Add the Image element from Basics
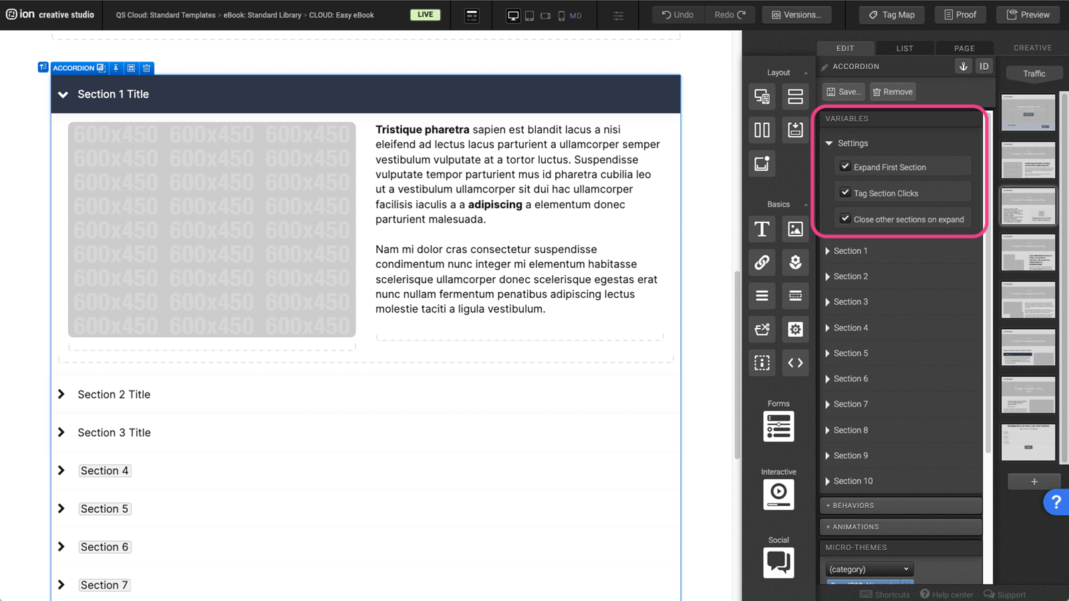The height and width of the screenshot is (601, 1069). pos(795,229)
